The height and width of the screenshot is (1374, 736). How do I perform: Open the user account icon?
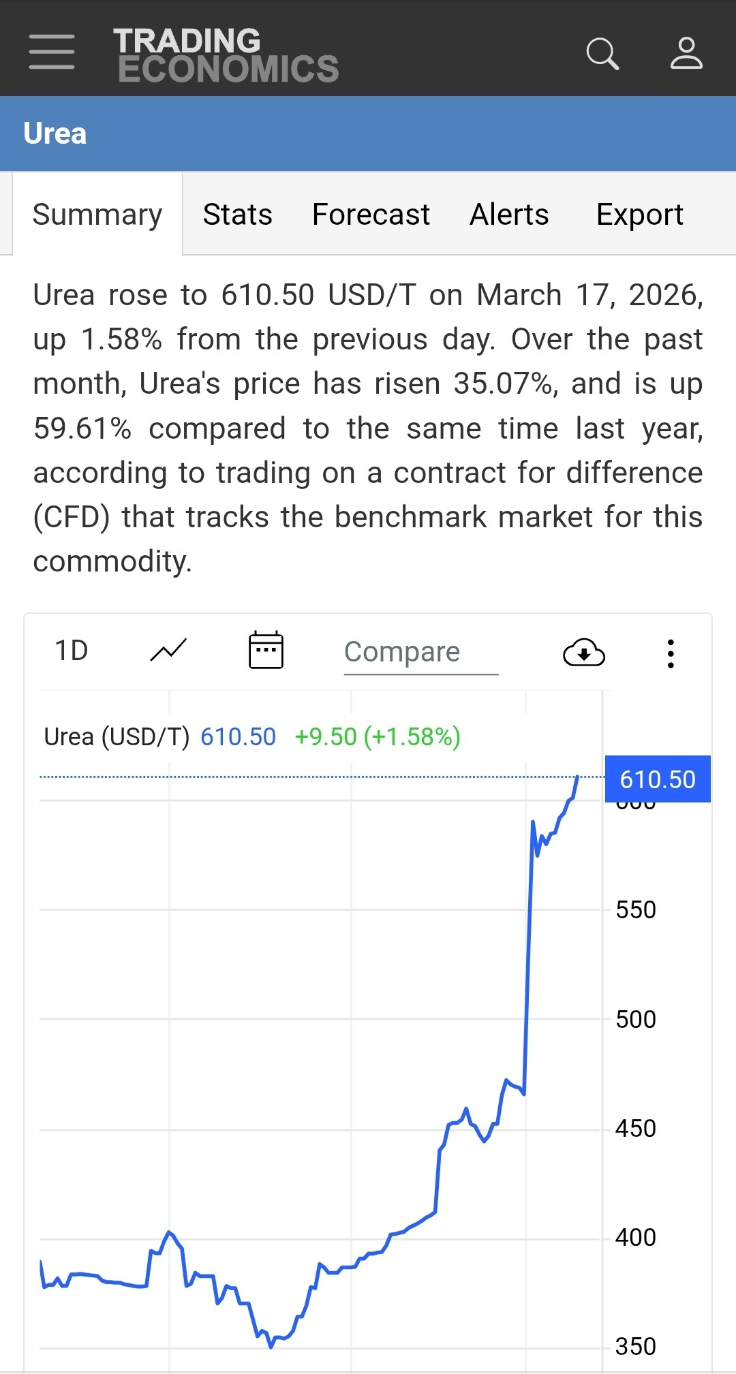(x=686, y=53)
